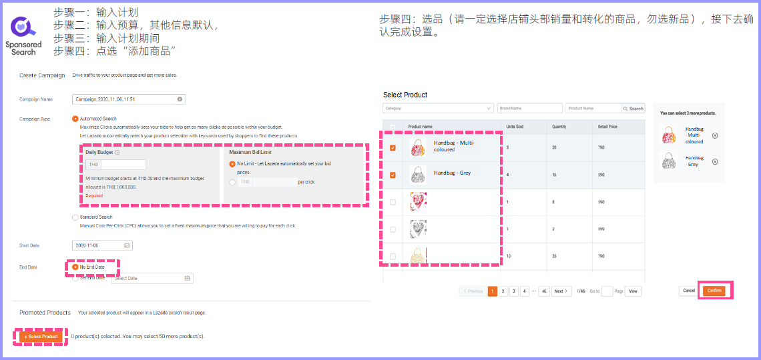Open the Category dropdown

coord(438,109)
